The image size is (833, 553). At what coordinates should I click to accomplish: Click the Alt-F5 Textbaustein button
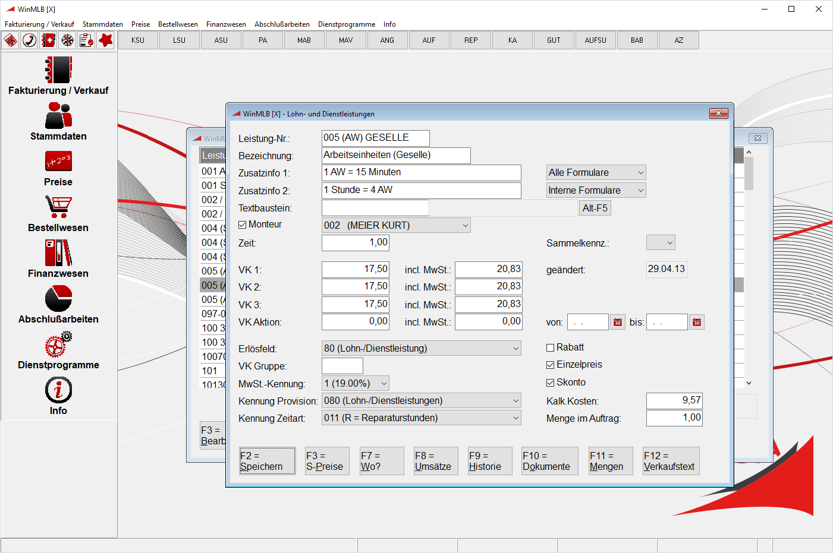(x=595, y=208)
